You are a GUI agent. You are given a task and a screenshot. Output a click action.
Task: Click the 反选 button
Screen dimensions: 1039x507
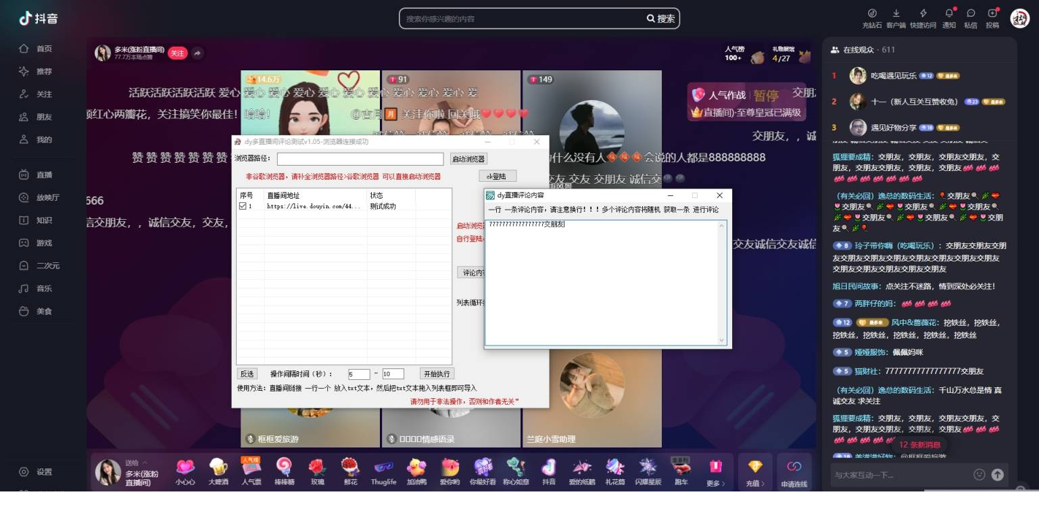click(247, 374)
